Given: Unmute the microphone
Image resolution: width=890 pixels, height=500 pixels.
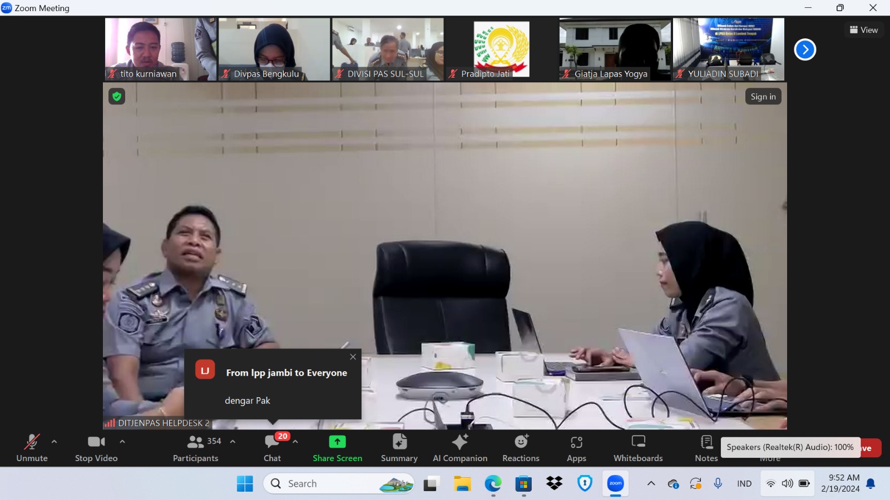Looking at the screenshot, I should pos(32,448).
